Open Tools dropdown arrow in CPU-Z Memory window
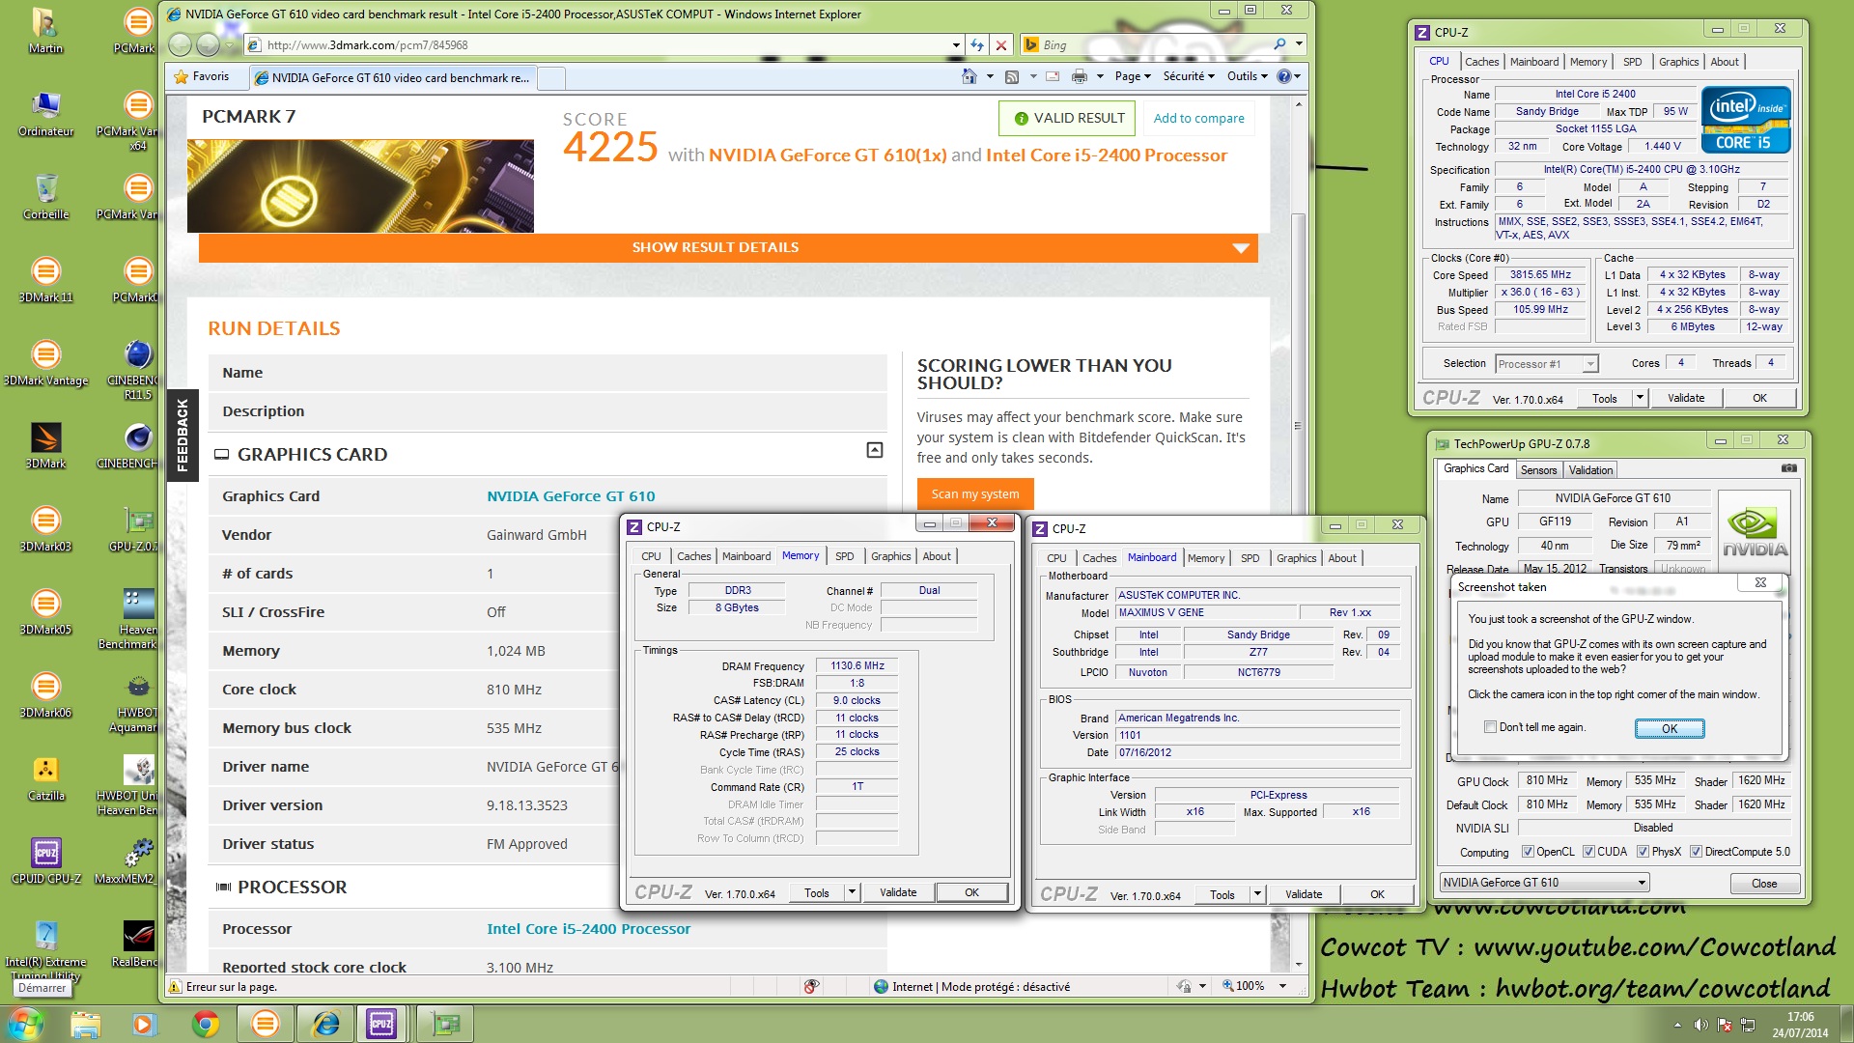This screenshot has height=1043, width=1854. tap(852, 892)
